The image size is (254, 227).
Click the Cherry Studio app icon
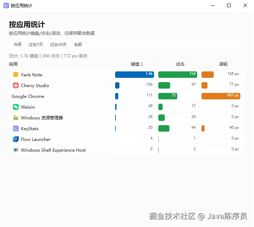tap(16, 85)
